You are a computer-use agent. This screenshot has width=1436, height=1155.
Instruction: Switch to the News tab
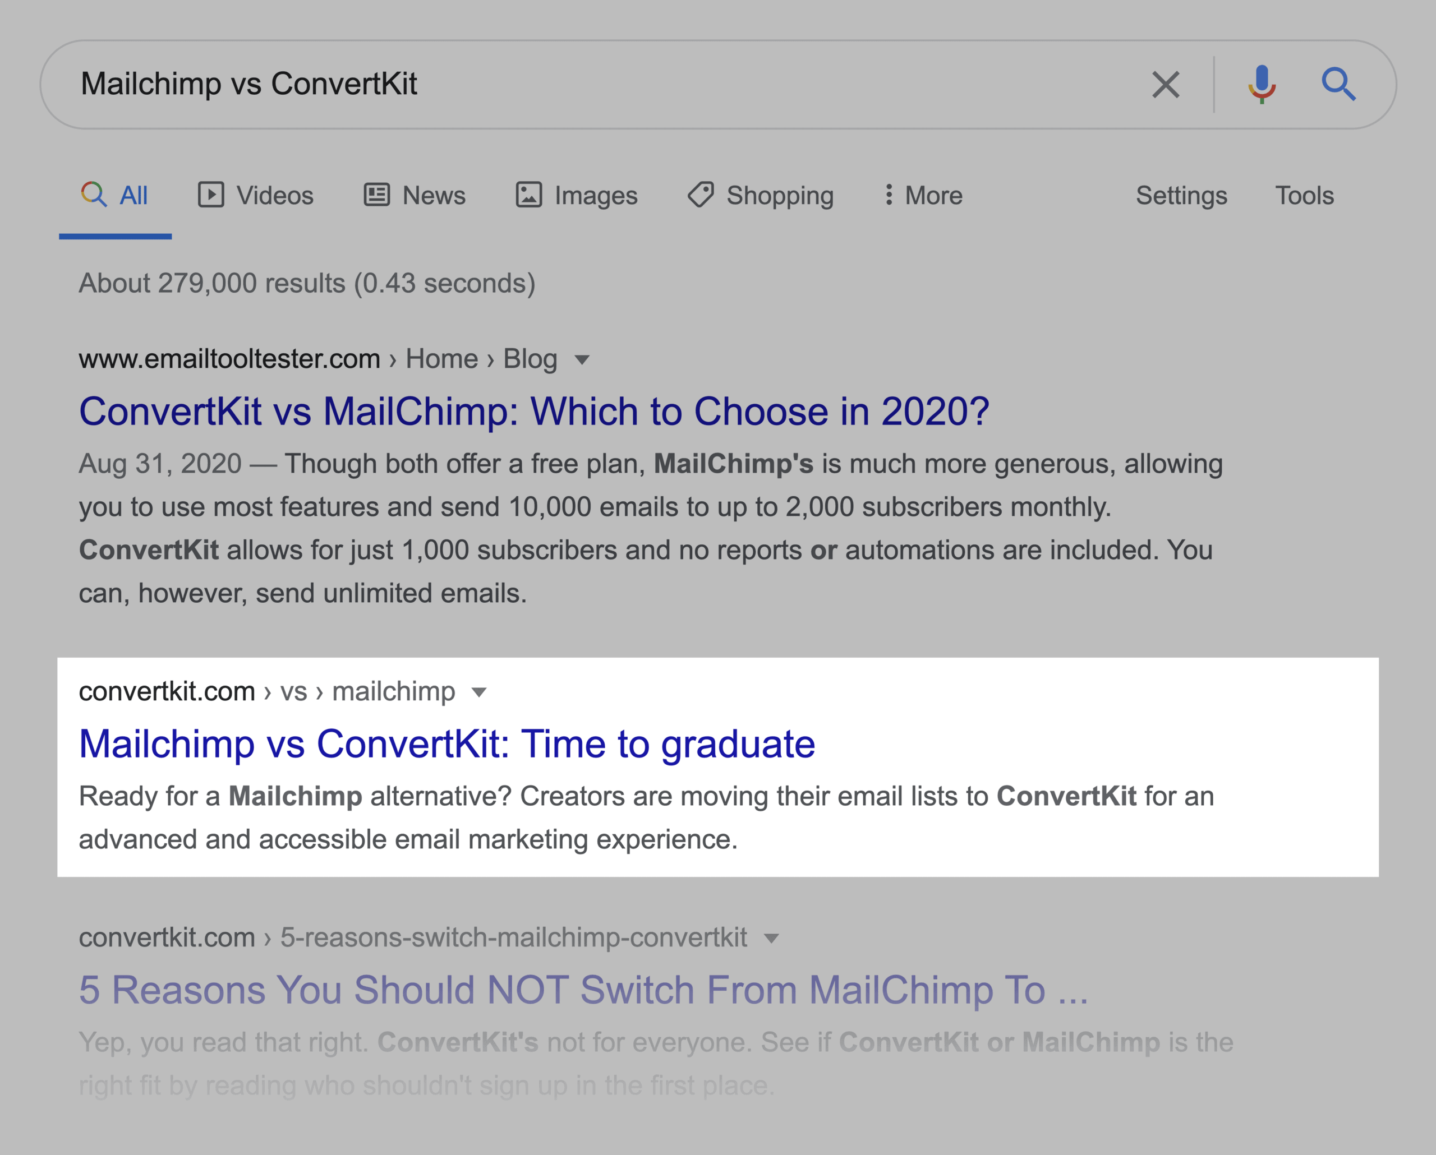click(415, 196)
